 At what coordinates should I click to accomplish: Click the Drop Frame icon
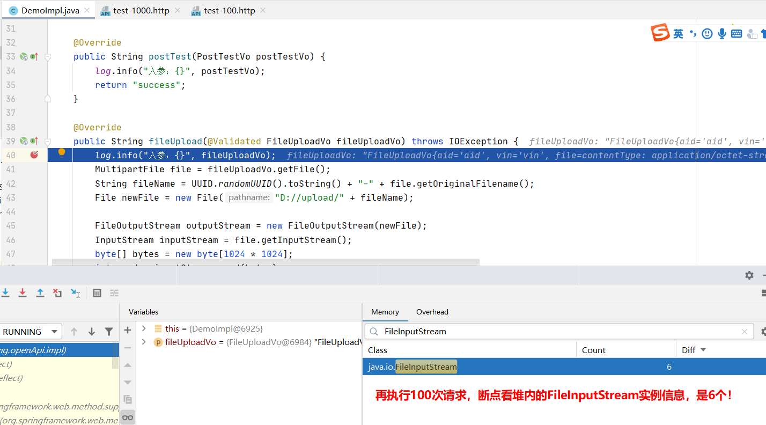point(57,292)
